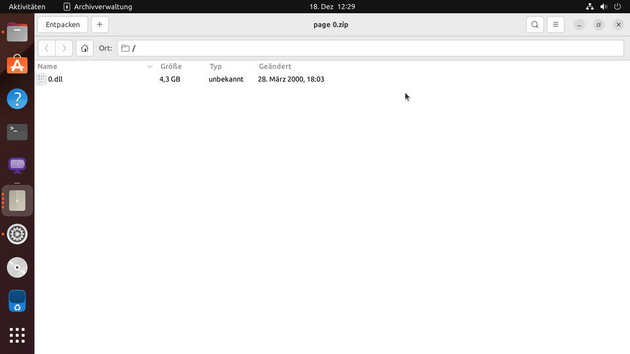This screenshot has height=354, width=630.
Task: Navigate back with the left arrow
Action: click(x=47, y=49)
